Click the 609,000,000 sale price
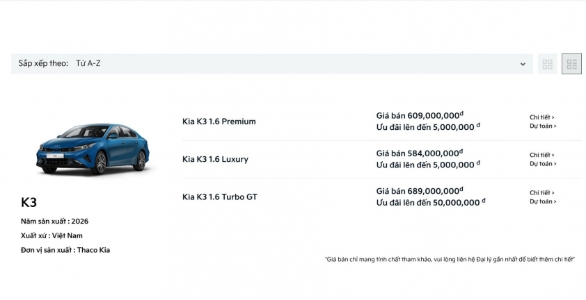 (420, 116)
